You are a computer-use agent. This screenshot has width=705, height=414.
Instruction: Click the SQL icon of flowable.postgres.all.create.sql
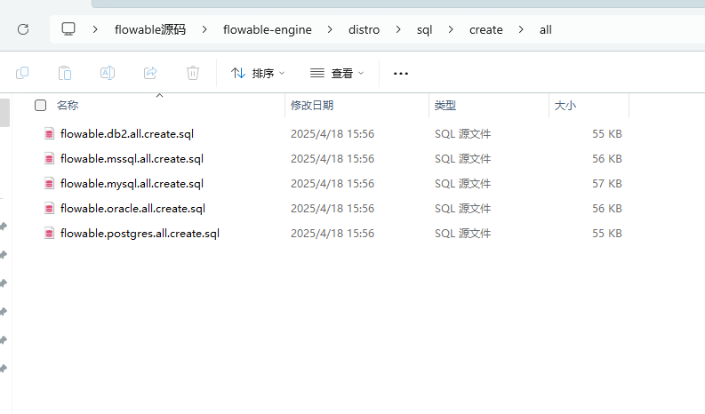(x=50, y=234)
